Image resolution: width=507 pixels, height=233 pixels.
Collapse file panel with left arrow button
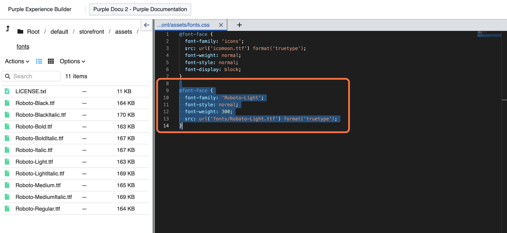(x=147, y=25)
